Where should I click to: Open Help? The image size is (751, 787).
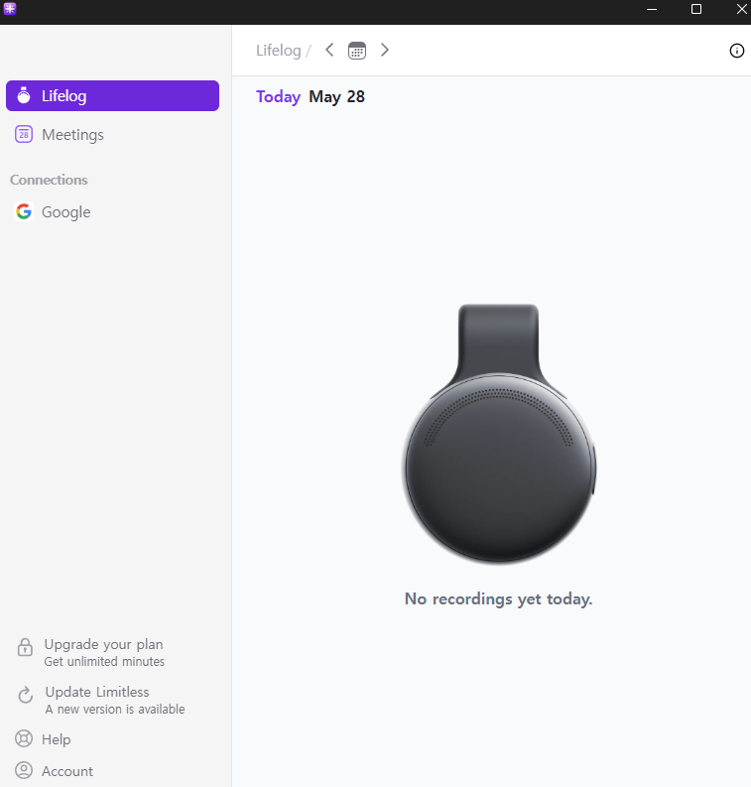(x=57, y=739)
